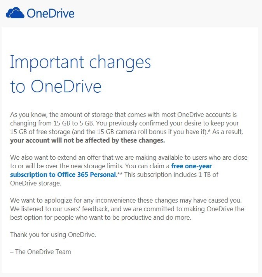Click the 'Important changes' heading line

click(80, 63)
